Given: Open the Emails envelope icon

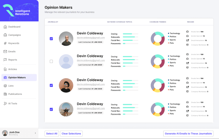Looking at the screenshot, I should coord(5,51).
